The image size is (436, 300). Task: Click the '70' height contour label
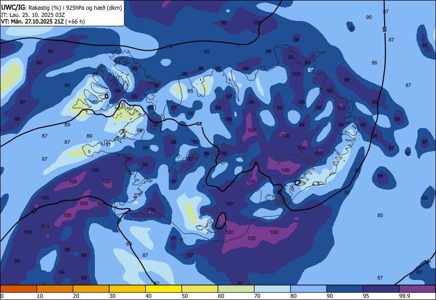tap(169, 47)
